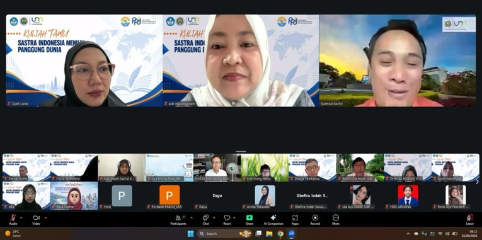Select Nur Utami Sari'at's thumbnail
482x240 pixels.
point(122,168)
